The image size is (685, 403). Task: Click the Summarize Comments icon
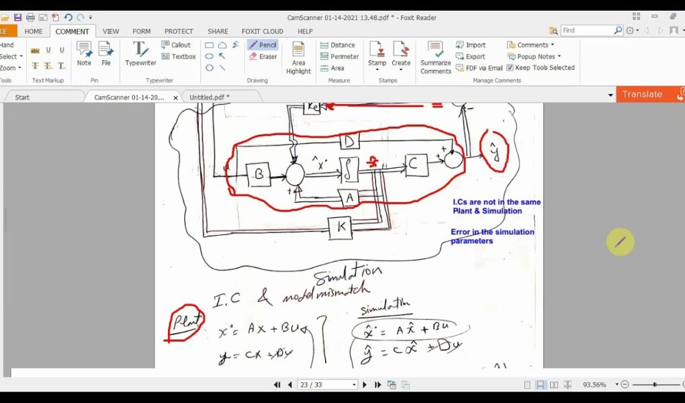(x=435, y=57)
